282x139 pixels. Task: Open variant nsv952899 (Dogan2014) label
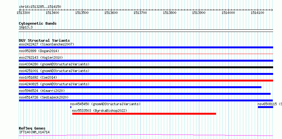coord(39,51)
